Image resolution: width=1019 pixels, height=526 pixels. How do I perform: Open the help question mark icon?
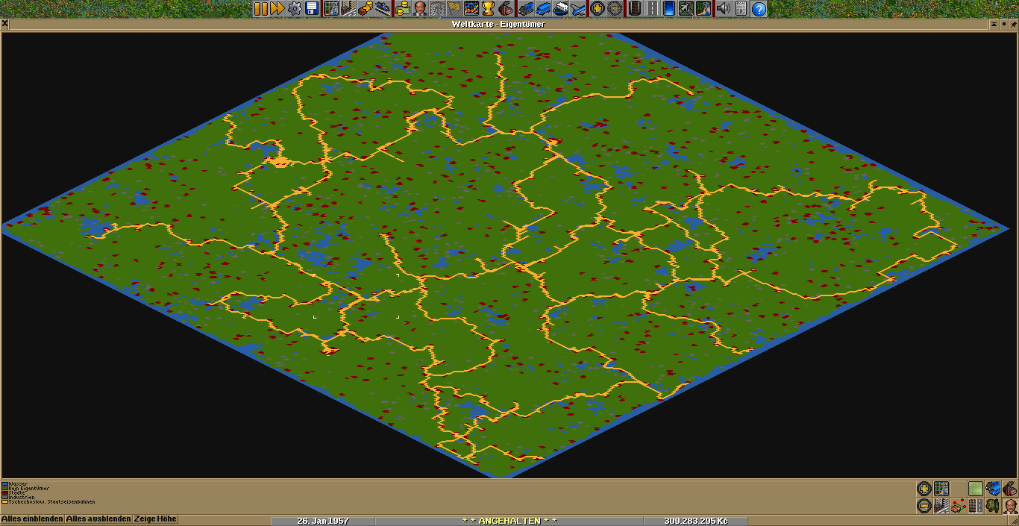point(759,9)
